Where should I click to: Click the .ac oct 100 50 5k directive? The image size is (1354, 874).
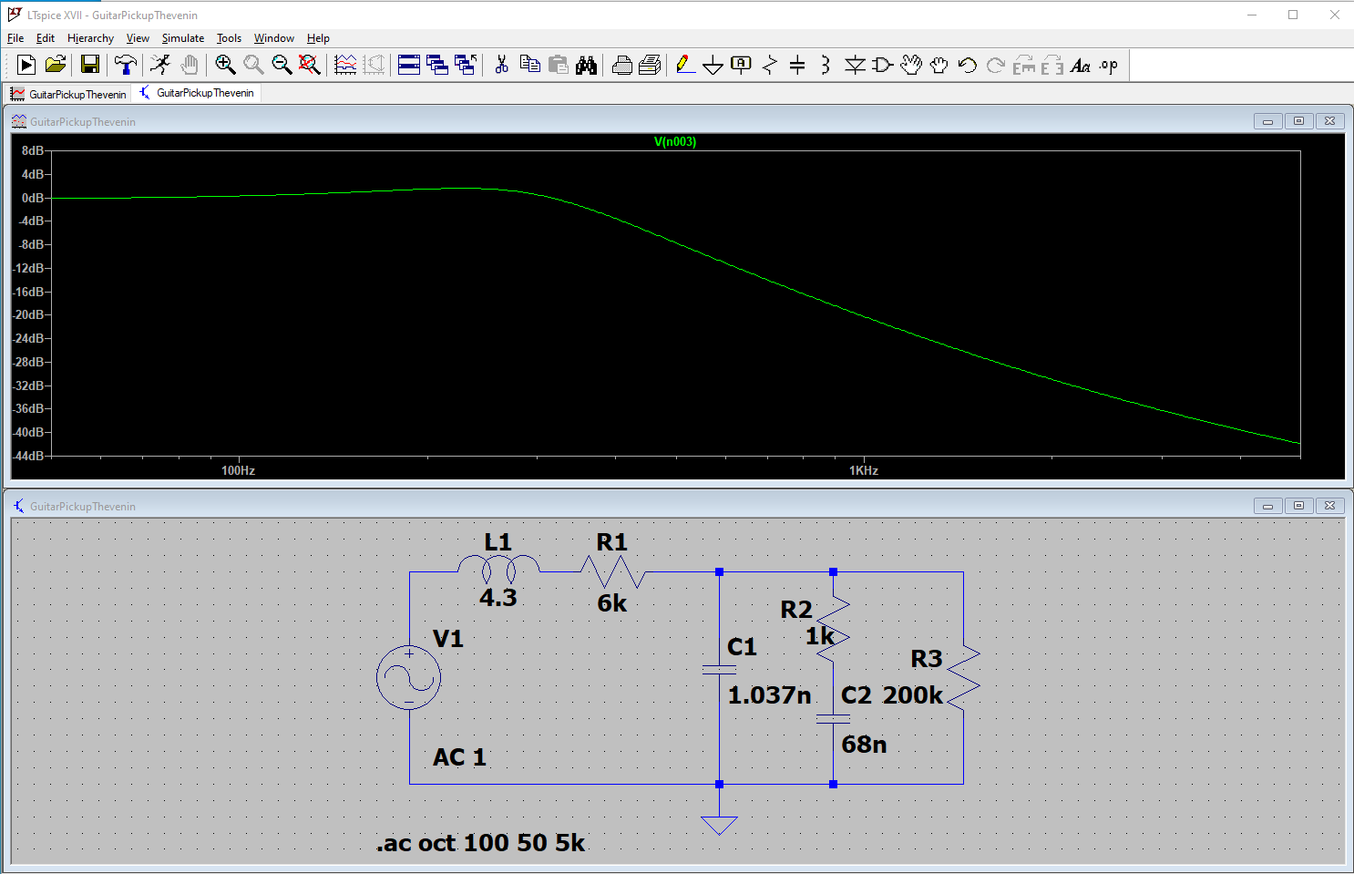[x=480, y=843]
